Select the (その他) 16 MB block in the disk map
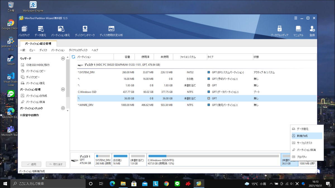The width and height of the screenshot is (335, 188). click(x=120, y=160)
